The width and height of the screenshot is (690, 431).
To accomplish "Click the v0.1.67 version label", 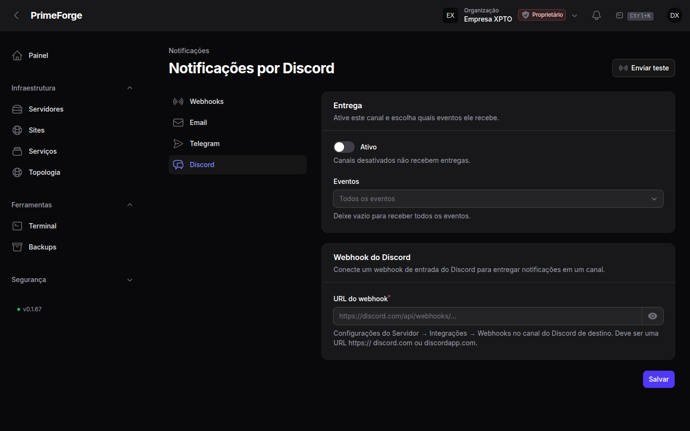I will [x=32, y=309].
